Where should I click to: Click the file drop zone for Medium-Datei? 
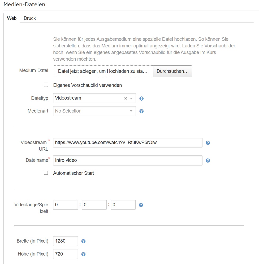point(103,71)
